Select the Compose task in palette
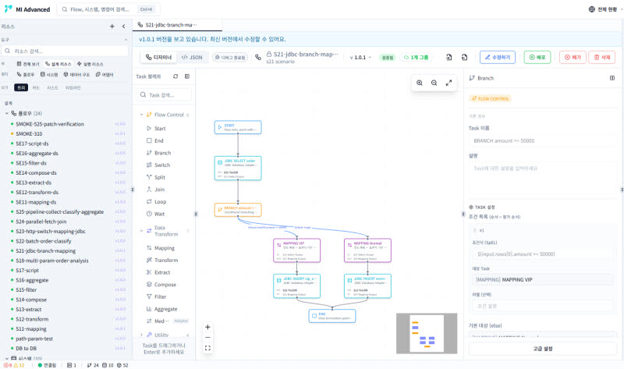 coord(165,285)
